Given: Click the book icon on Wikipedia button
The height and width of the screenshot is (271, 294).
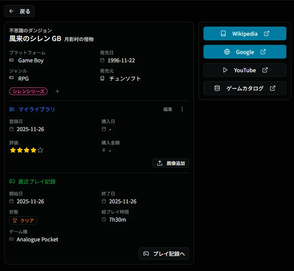Looking at the screenshot, I should pyautogui.click(x=223, y=33).
